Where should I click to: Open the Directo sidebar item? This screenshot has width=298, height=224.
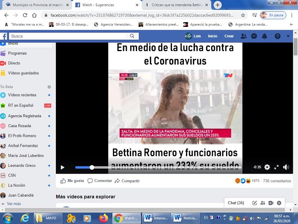tap(14, 63)
